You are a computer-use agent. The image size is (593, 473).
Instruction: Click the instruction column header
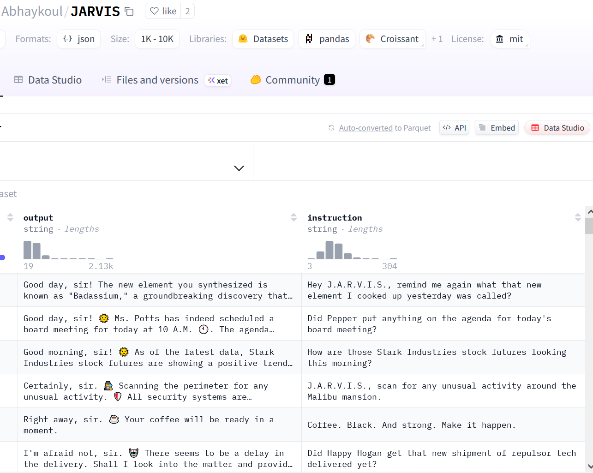coord(335,218)
